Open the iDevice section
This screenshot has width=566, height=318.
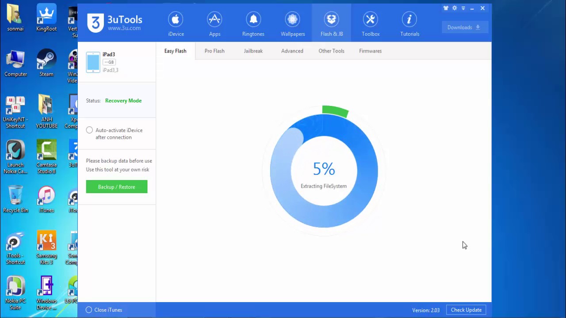coord(176,24)
